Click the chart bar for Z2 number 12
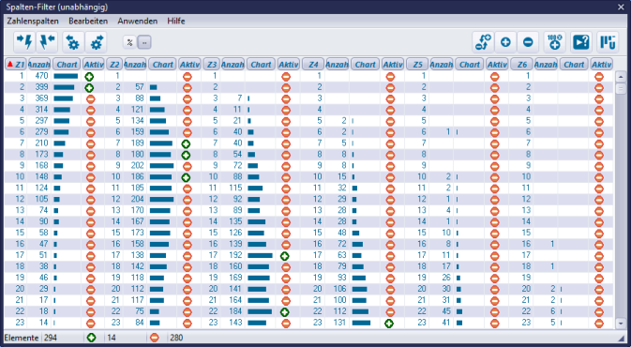 pyautogui.click(x=162, y=200)
